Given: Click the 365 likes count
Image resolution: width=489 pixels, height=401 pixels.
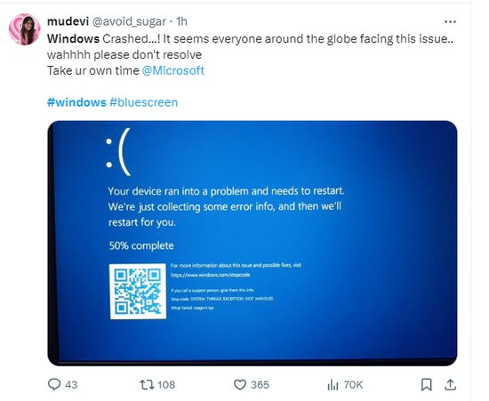Looking at the screenshot, I should 260,385.
